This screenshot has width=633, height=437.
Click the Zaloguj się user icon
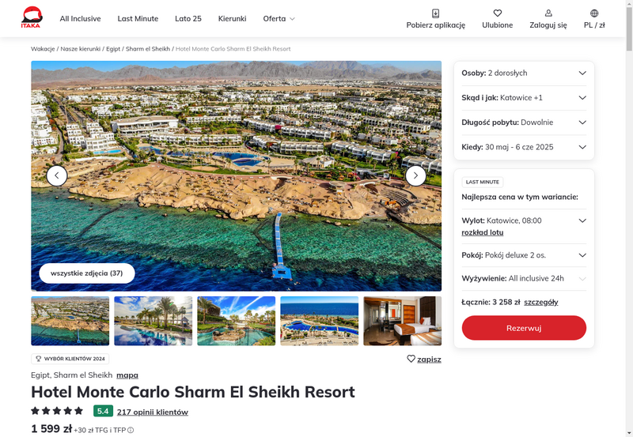click(548, 13)
